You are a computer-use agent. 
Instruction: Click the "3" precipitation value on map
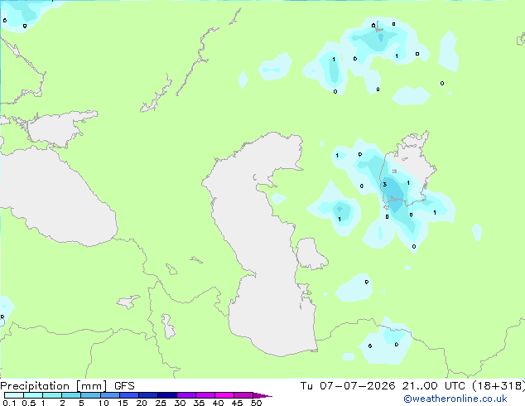tap(385, 184)
